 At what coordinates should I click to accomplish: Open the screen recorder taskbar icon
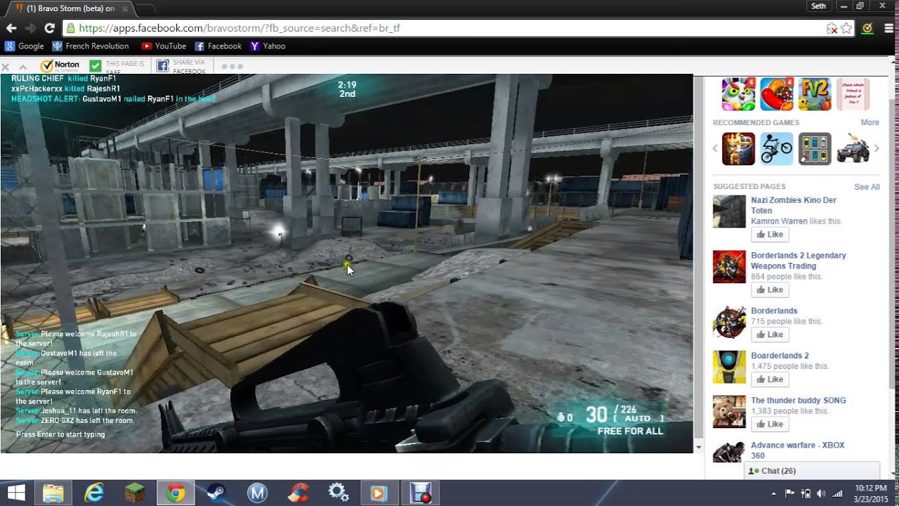click(x=420, y=493)
